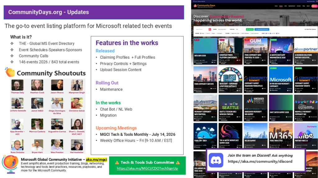Screen dimensions: 318x178
Task: Open the Events nav item
Action: pos(281,6)
